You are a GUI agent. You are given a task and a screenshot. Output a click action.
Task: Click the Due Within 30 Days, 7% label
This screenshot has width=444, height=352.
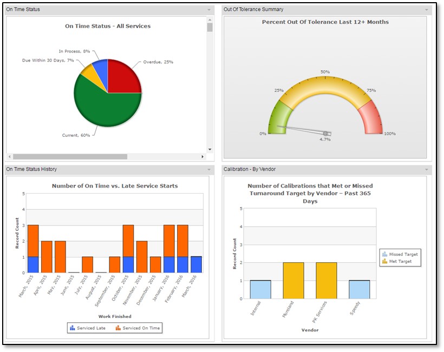[48, 60]
